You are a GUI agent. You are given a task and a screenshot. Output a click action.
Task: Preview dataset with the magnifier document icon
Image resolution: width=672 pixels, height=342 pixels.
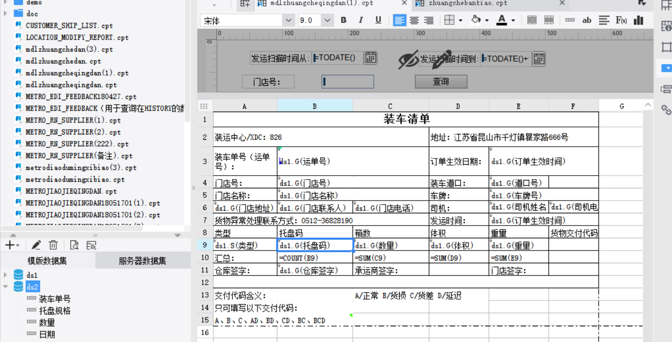pos(75,245)
